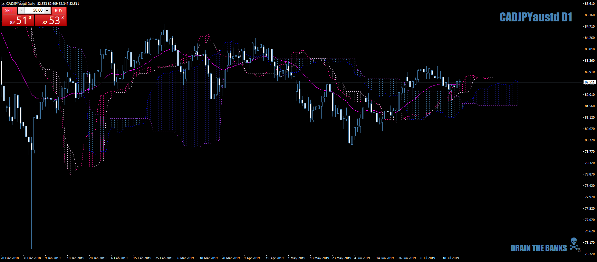This screenshot has height=262, width=597.
Task: Click the 84.710 price scale label
Action: (x=590, y=26)
